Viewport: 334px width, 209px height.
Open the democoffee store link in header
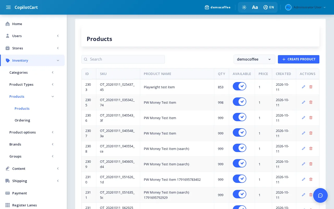coord(218,7)
